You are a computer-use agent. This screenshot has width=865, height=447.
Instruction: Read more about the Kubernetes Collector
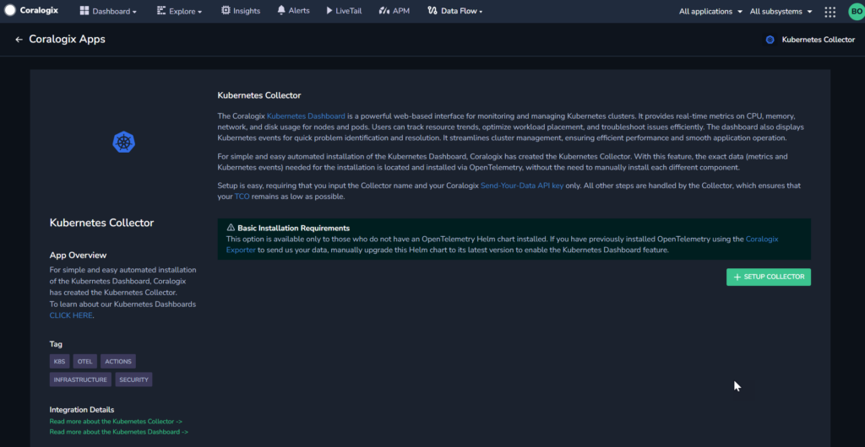pos(116,421)
